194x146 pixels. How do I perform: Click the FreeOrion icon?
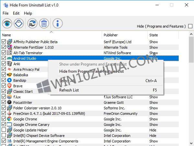[9, 114]
